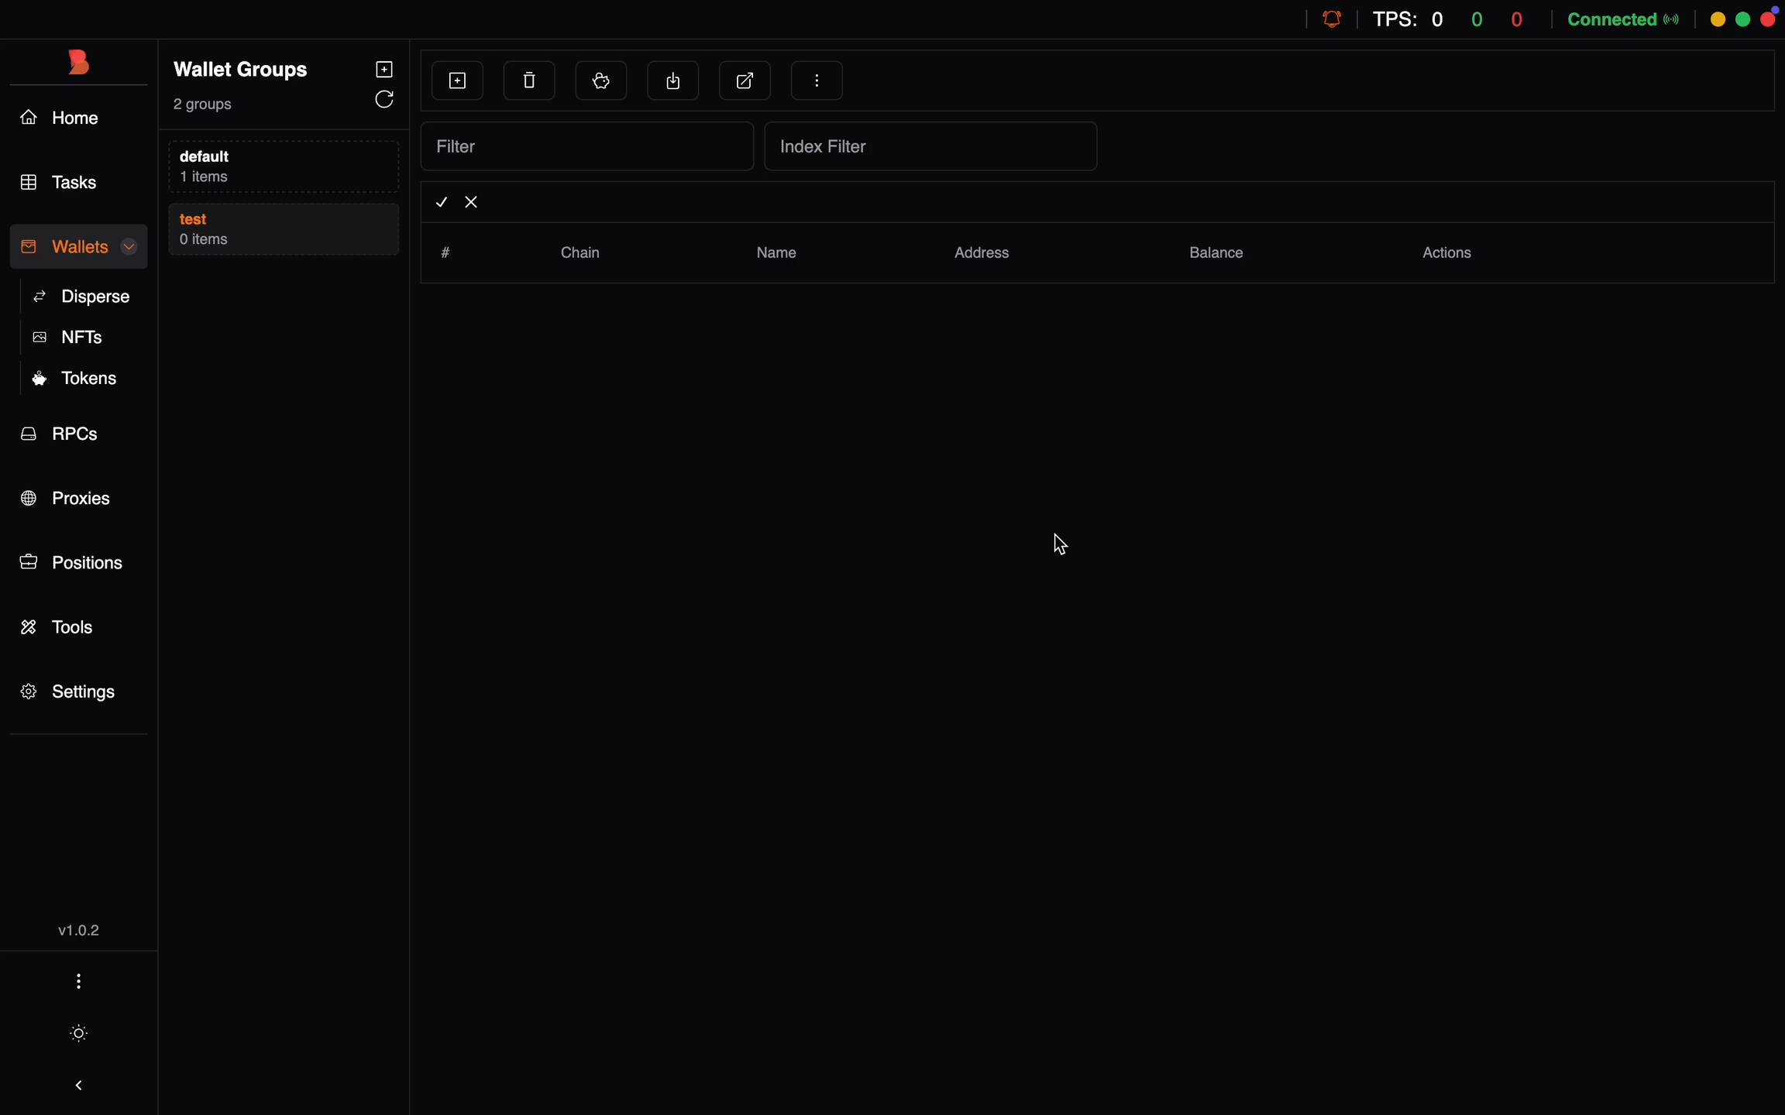Add a new wallet group with plus icon

384,70
